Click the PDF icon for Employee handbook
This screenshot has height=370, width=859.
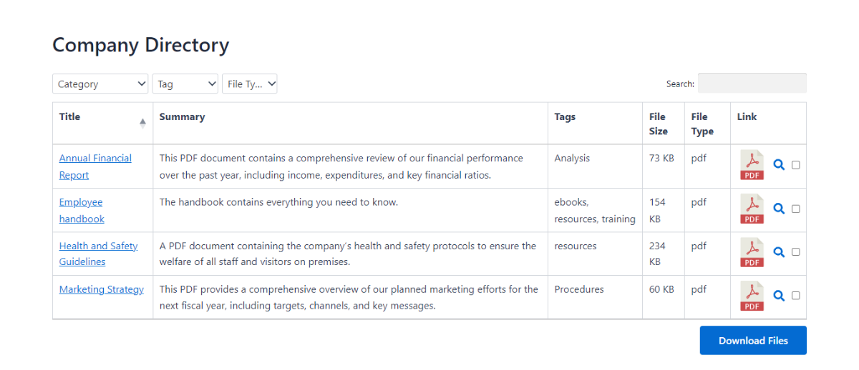coord(752,209)
